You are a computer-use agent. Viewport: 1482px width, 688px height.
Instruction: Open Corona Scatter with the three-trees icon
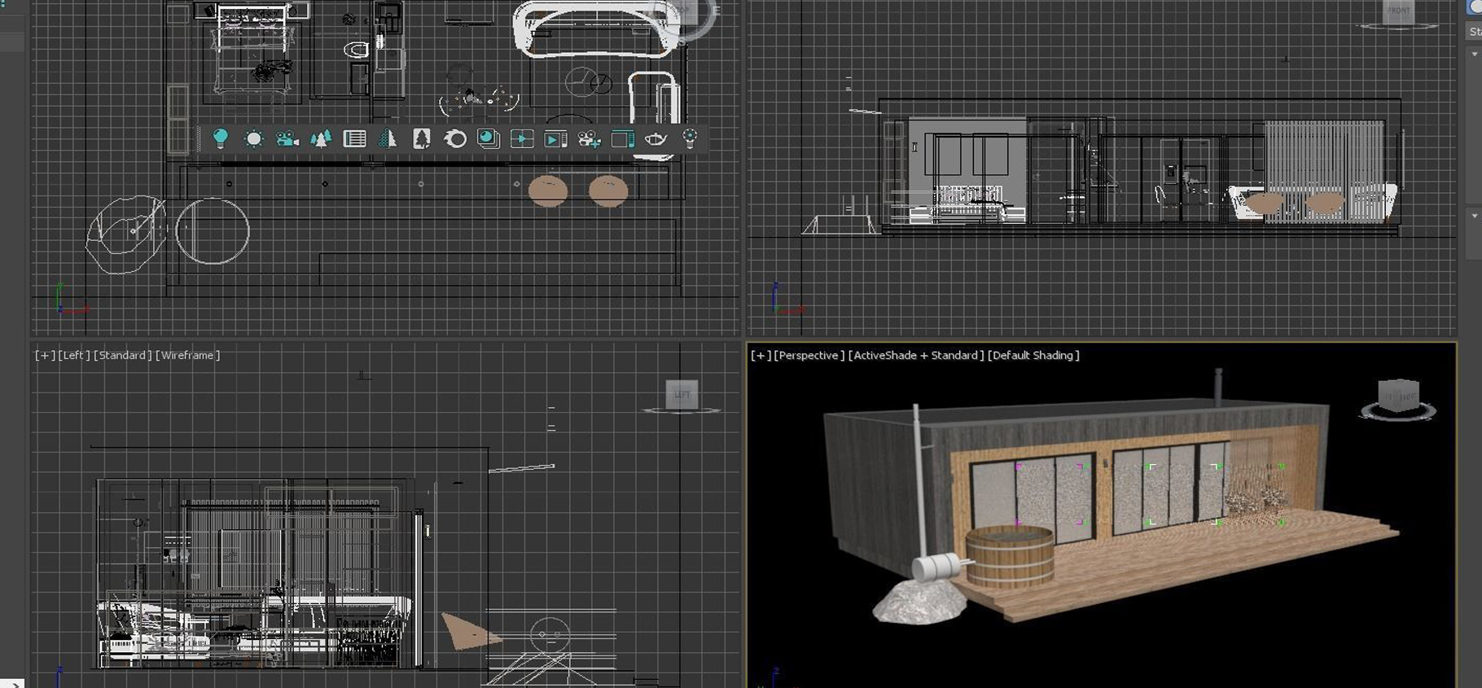321,139
